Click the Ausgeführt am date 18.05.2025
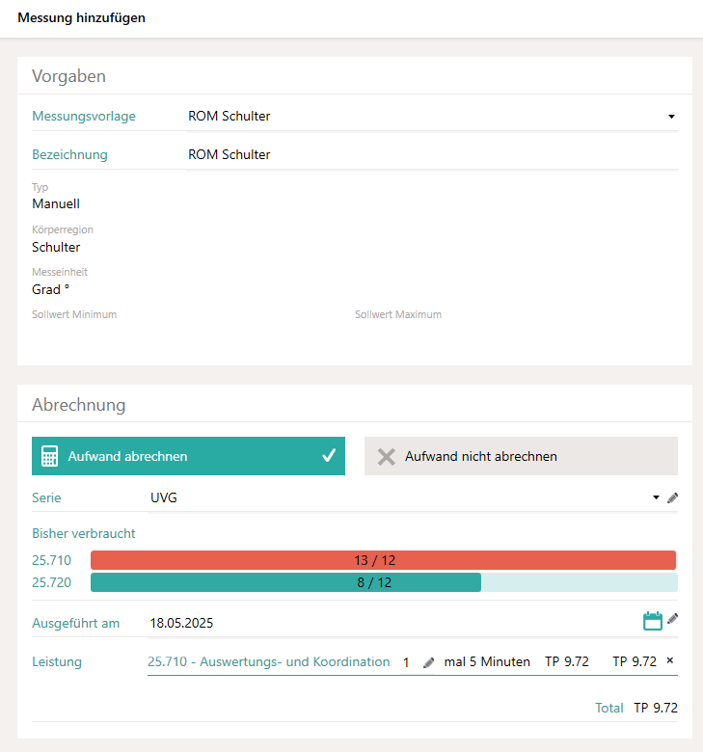Screen dimensions: 703x752 pyautogui.click(x=182, y=623)
